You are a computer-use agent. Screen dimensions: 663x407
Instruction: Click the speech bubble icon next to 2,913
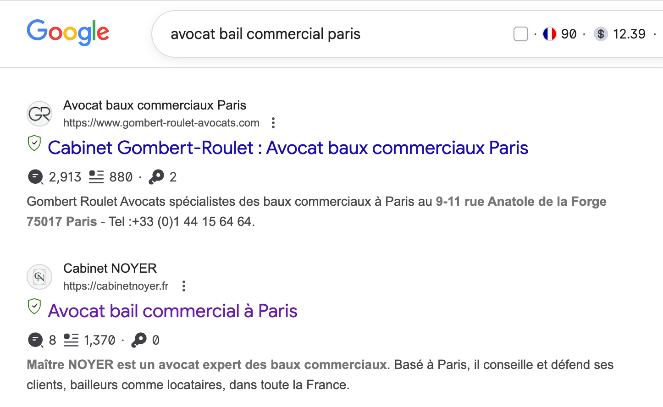tap(35, 177)
